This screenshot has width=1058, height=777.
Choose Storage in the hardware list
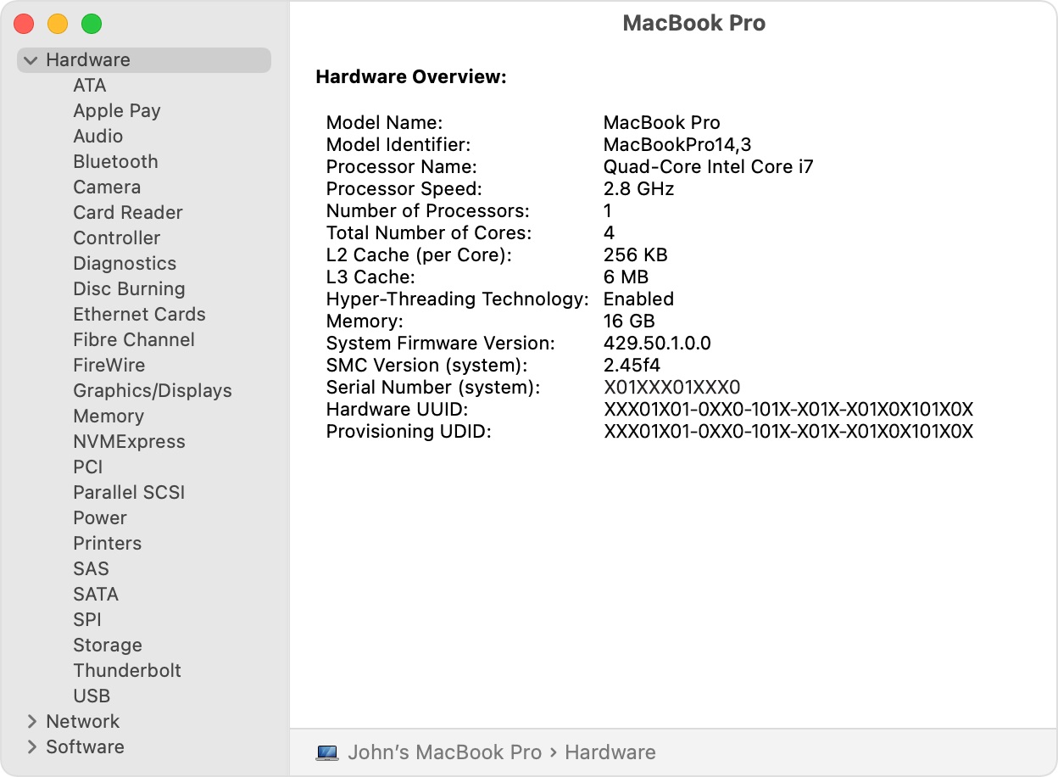(x=108, y=646)
